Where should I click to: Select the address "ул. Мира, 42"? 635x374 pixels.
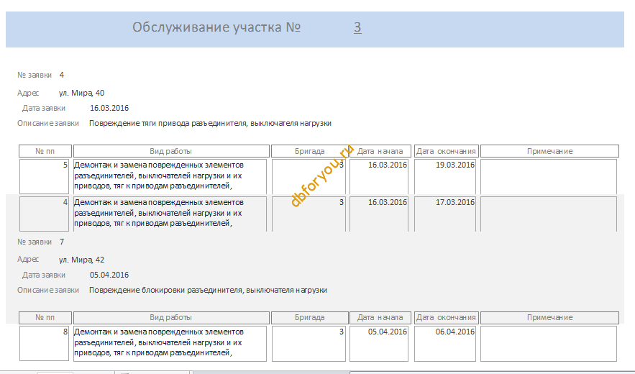coord(81,260)
